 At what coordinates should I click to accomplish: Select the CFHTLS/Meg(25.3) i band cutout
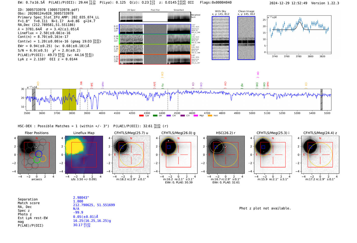pyautogui.click(x=273, y=155)
